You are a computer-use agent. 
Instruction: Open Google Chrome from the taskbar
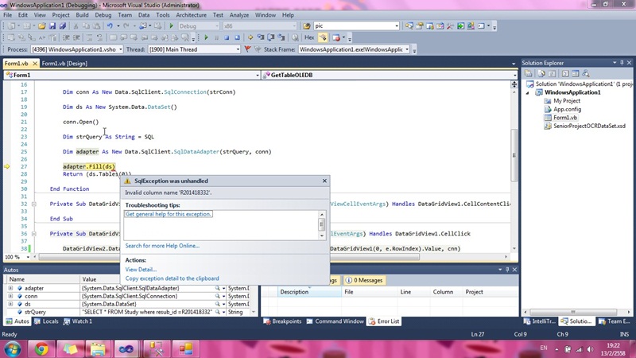coord(41,348)
